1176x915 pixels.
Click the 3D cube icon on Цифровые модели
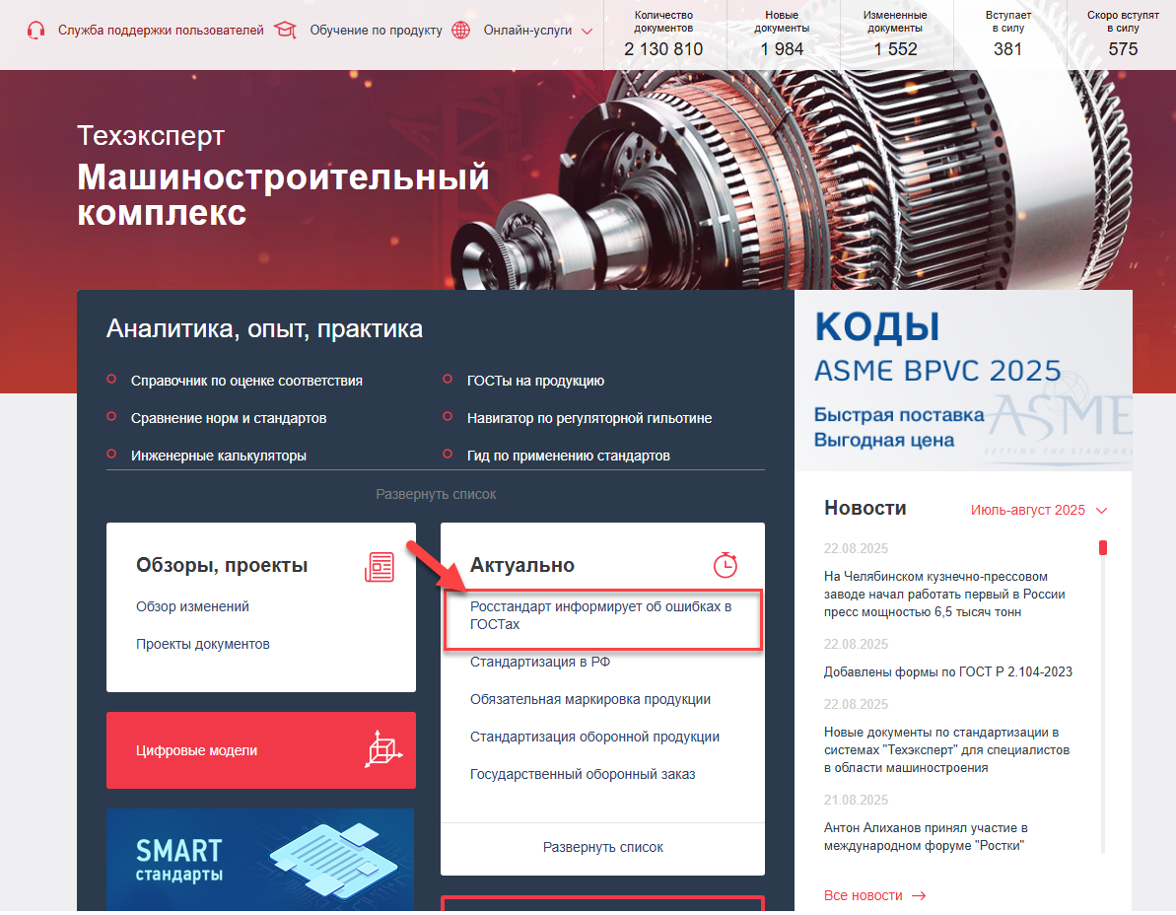(x=383, y=749)
